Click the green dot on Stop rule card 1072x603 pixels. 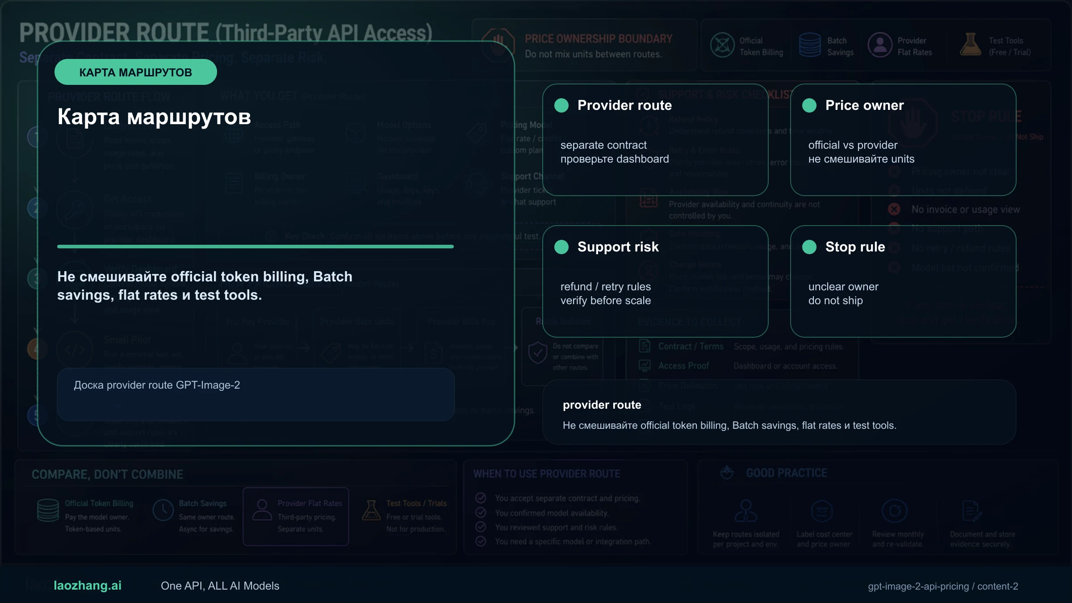coord(809,247)
